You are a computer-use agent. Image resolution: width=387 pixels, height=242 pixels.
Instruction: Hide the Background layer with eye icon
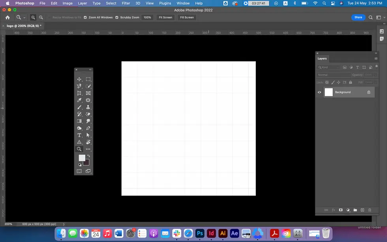pyautogui.click(x=319, y=92)
